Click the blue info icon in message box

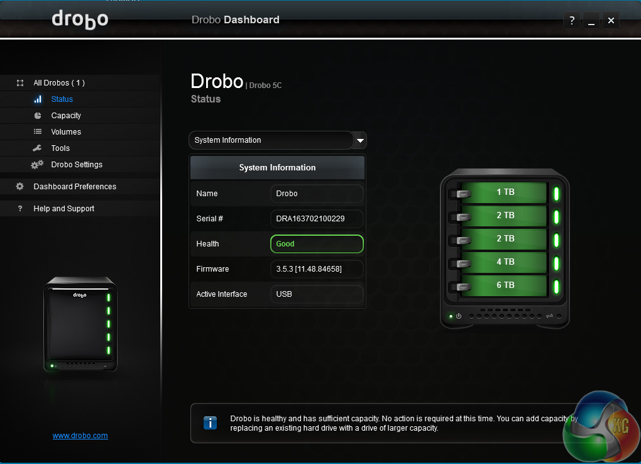210,423
